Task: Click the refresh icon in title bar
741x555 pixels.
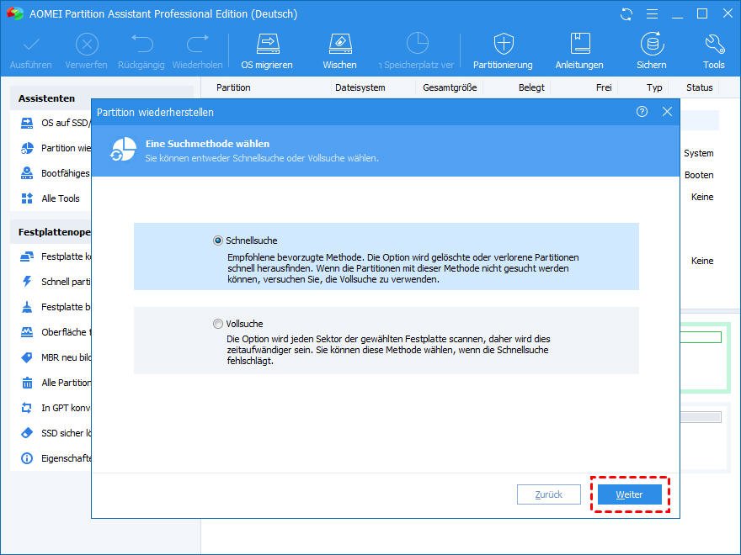Action: tap(626, 14)
